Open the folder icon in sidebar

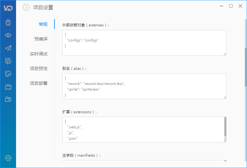pos(8,87)
